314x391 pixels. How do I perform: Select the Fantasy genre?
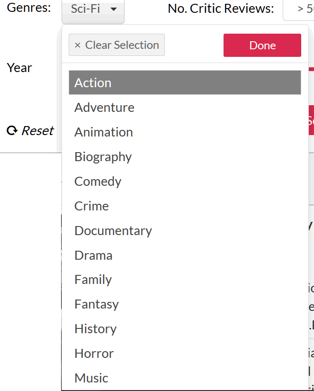click(x=185, y=304)
